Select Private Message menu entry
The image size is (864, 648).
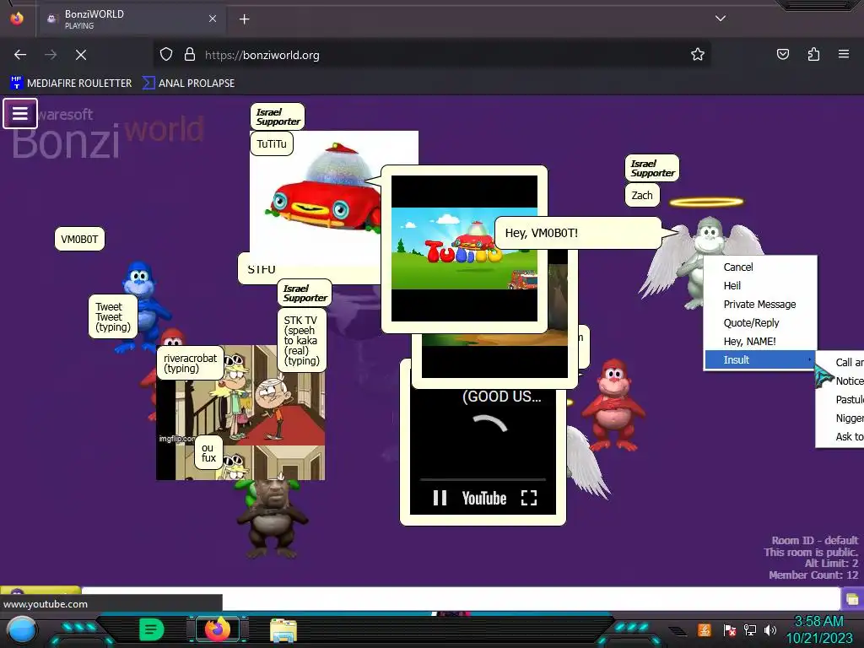coord(759,304)
